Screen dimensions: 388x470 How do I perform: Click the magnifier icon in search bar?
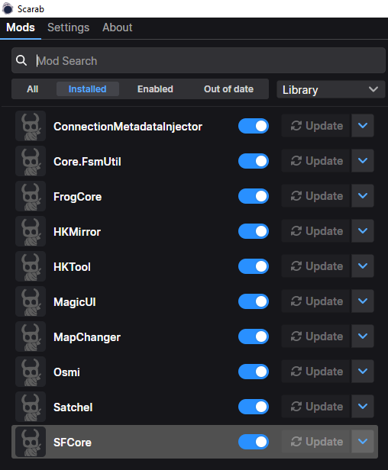(21, 60)
